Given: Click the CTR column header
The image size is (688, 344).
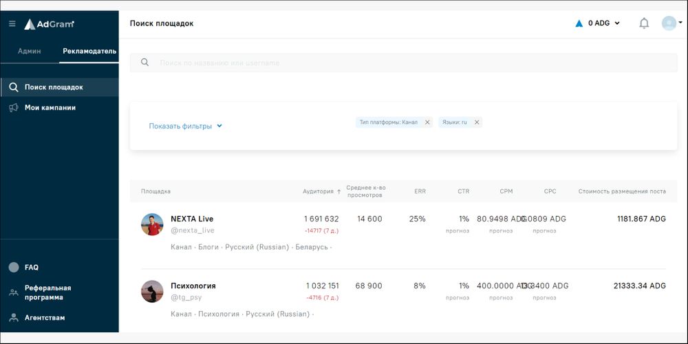Looking at the screenshot, I should coord(463,191).
